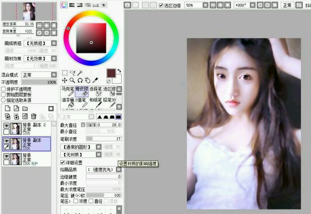The height and width of the screenshot is (214, 311).
Task: Open the 绘画品质 quality dropdown
Action: click(119, 169)
